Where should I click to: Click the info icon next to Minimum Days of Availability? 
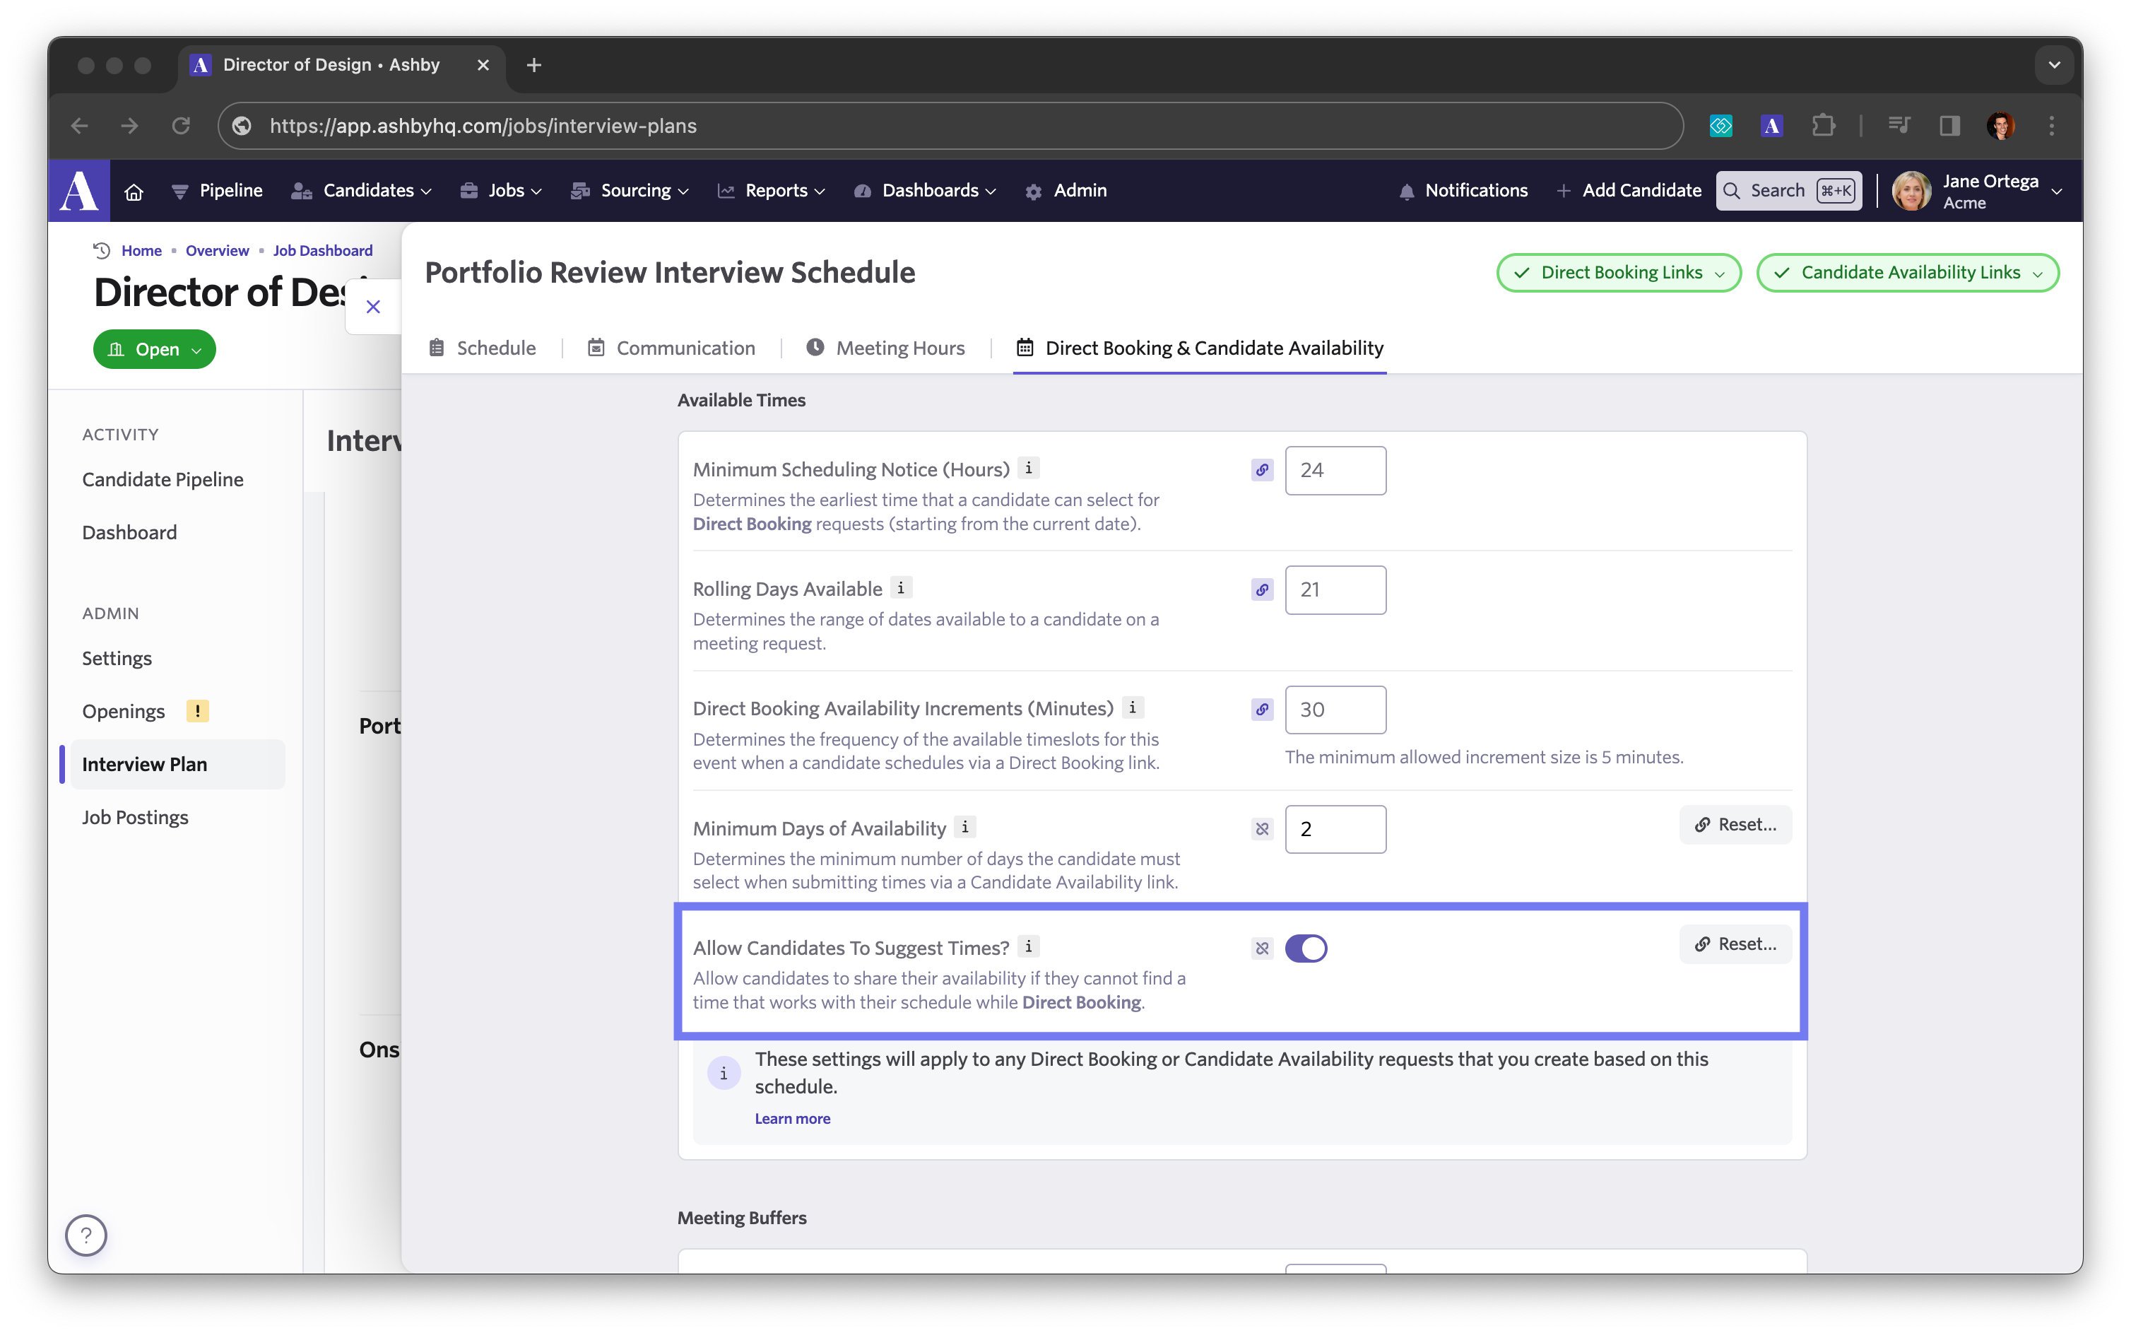966,828
